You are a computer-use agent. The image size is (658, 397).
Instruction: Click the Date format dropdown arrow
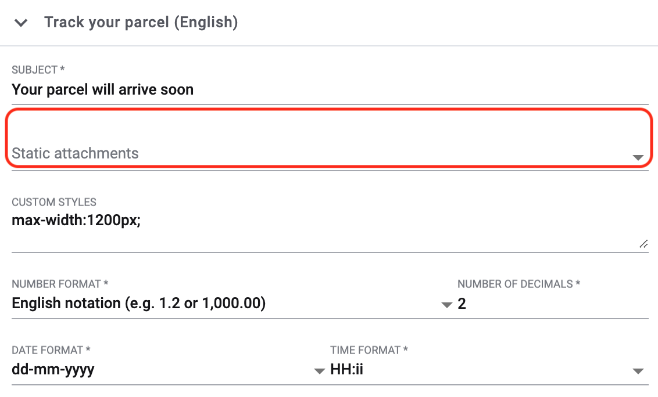click(x=319, y=371)
